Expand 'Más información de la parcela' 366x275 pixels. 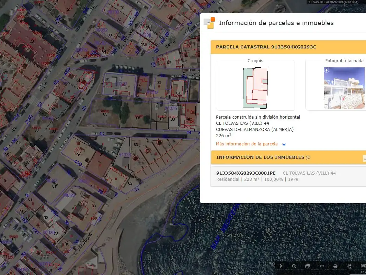point(247,144)
